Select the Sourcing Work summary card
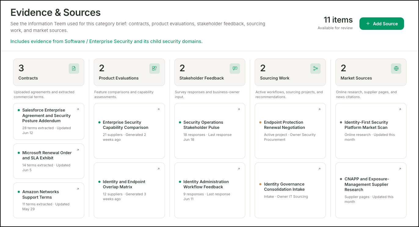The image size is (419, 227). point(290,72)
